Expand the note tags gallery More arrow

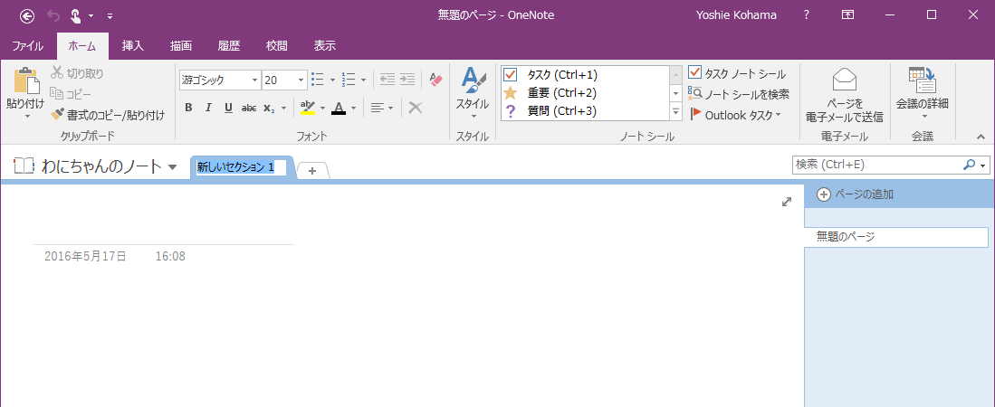pos(675,112)
